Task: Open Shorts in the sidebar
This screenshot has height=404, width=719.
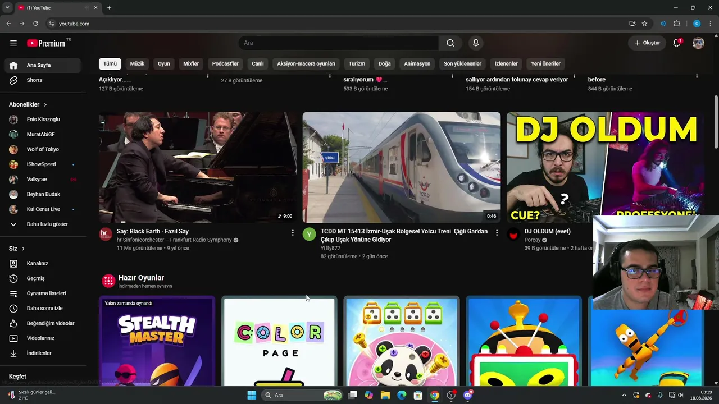Action: (43, 80)
